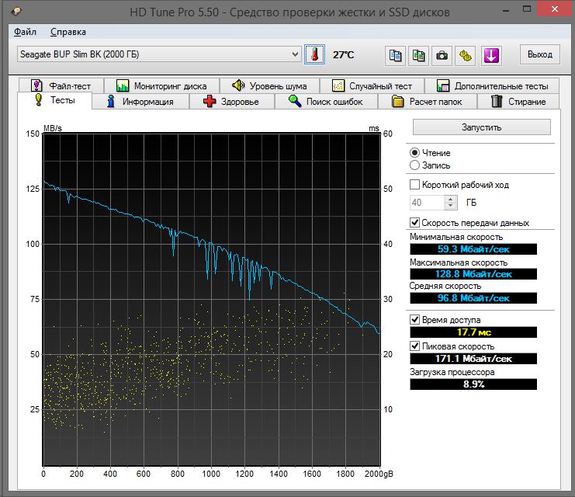Open the Уровень шума tab
The width and height of the screenshot is (575, 497).
point(269,86)
